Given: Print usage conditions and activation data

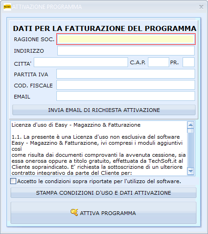Looking at the screenshot, I should [104, 193].
